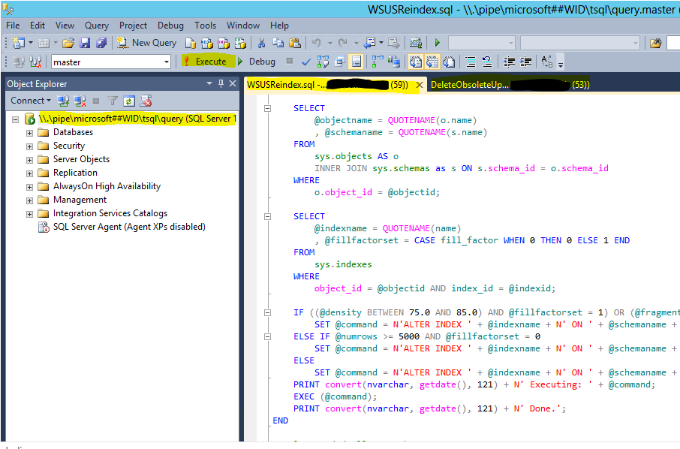680x449 pixels.
Task: Expand the Management folder node
Action: point(30,200)
